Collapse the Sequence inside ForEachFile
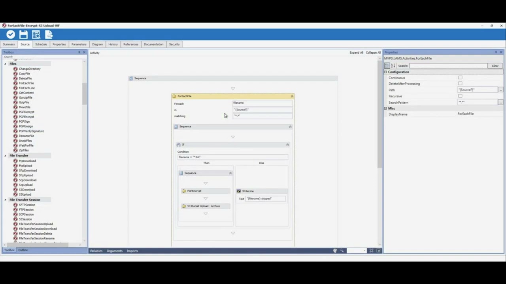Screen dimensions: 506x284 coord(290,127)
